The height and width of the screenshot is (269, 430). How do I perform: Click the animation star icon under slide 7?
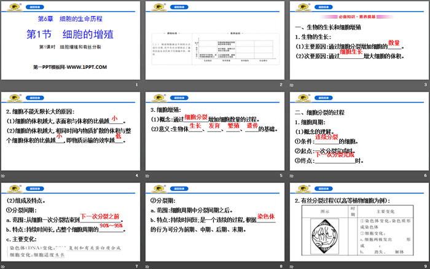pyautogui.click(x=2, y=267)
